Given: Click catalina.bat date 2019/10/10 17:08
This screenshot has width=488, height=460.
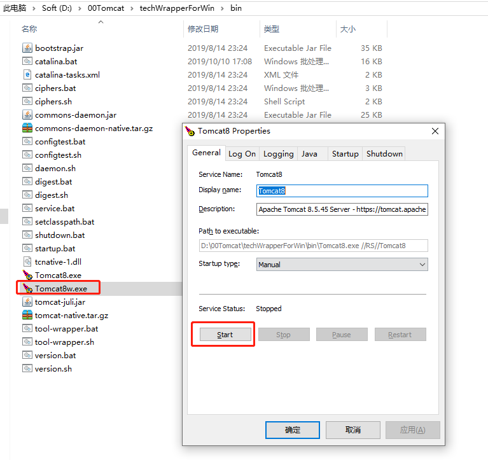Looking at the screenshot, I should [220, 61].
